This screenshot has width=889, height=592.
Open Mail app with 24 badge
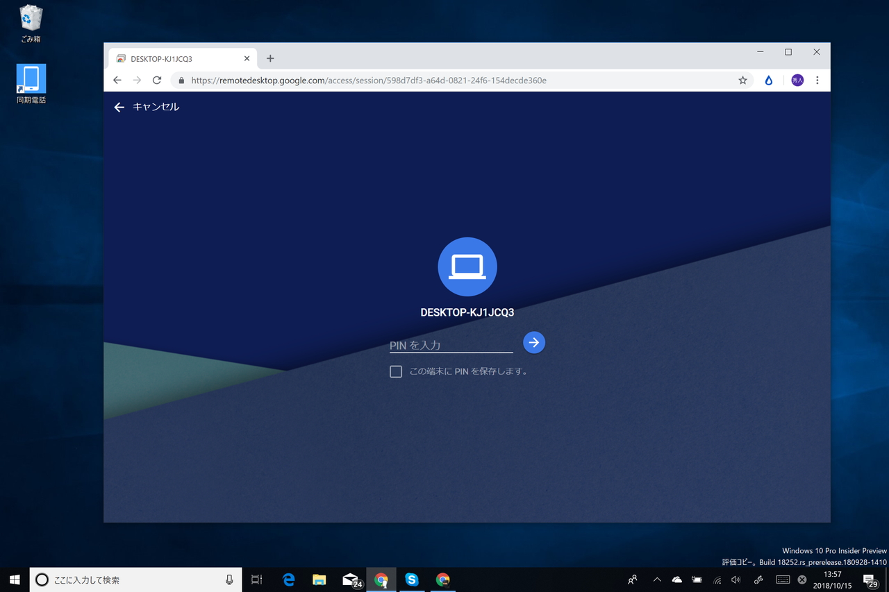click(x=351, y=580)
